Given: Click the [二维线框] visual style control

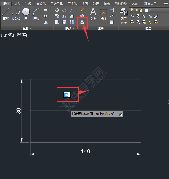Looking at the screenshot, I should 20,35.
